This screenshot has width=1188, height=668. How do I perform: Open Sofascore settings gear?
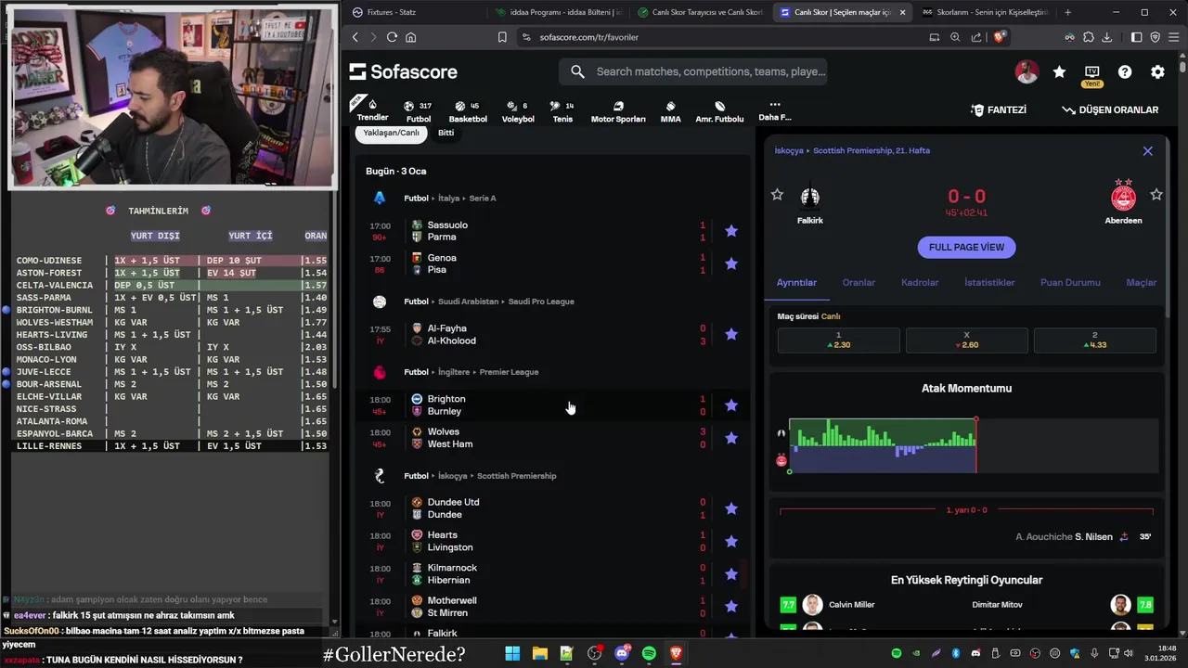click(x=1157, y=72)
